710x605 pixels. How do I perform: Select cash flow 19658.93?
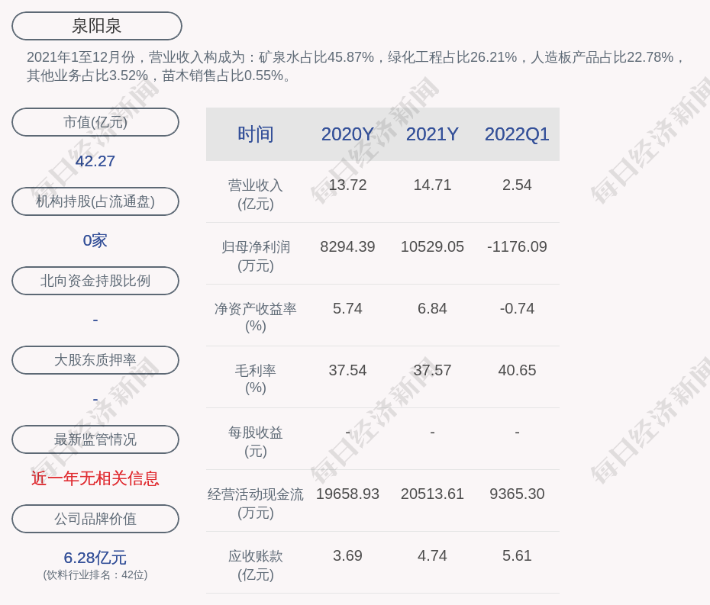[x=347, y=494]
